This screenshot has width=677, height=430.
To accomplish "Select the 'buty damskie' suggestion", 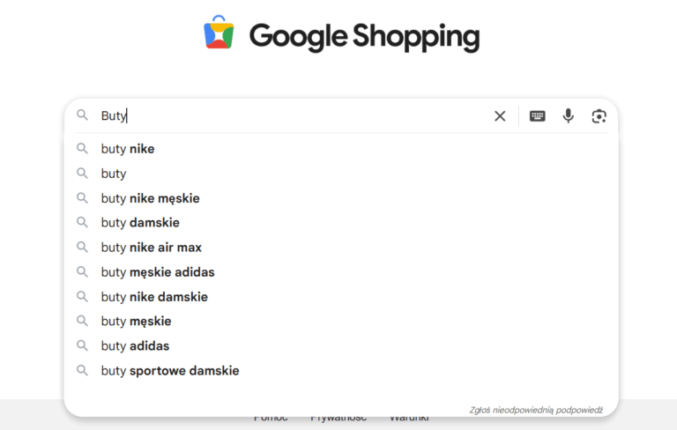I will pyautogui.click(x=140, y=223).
